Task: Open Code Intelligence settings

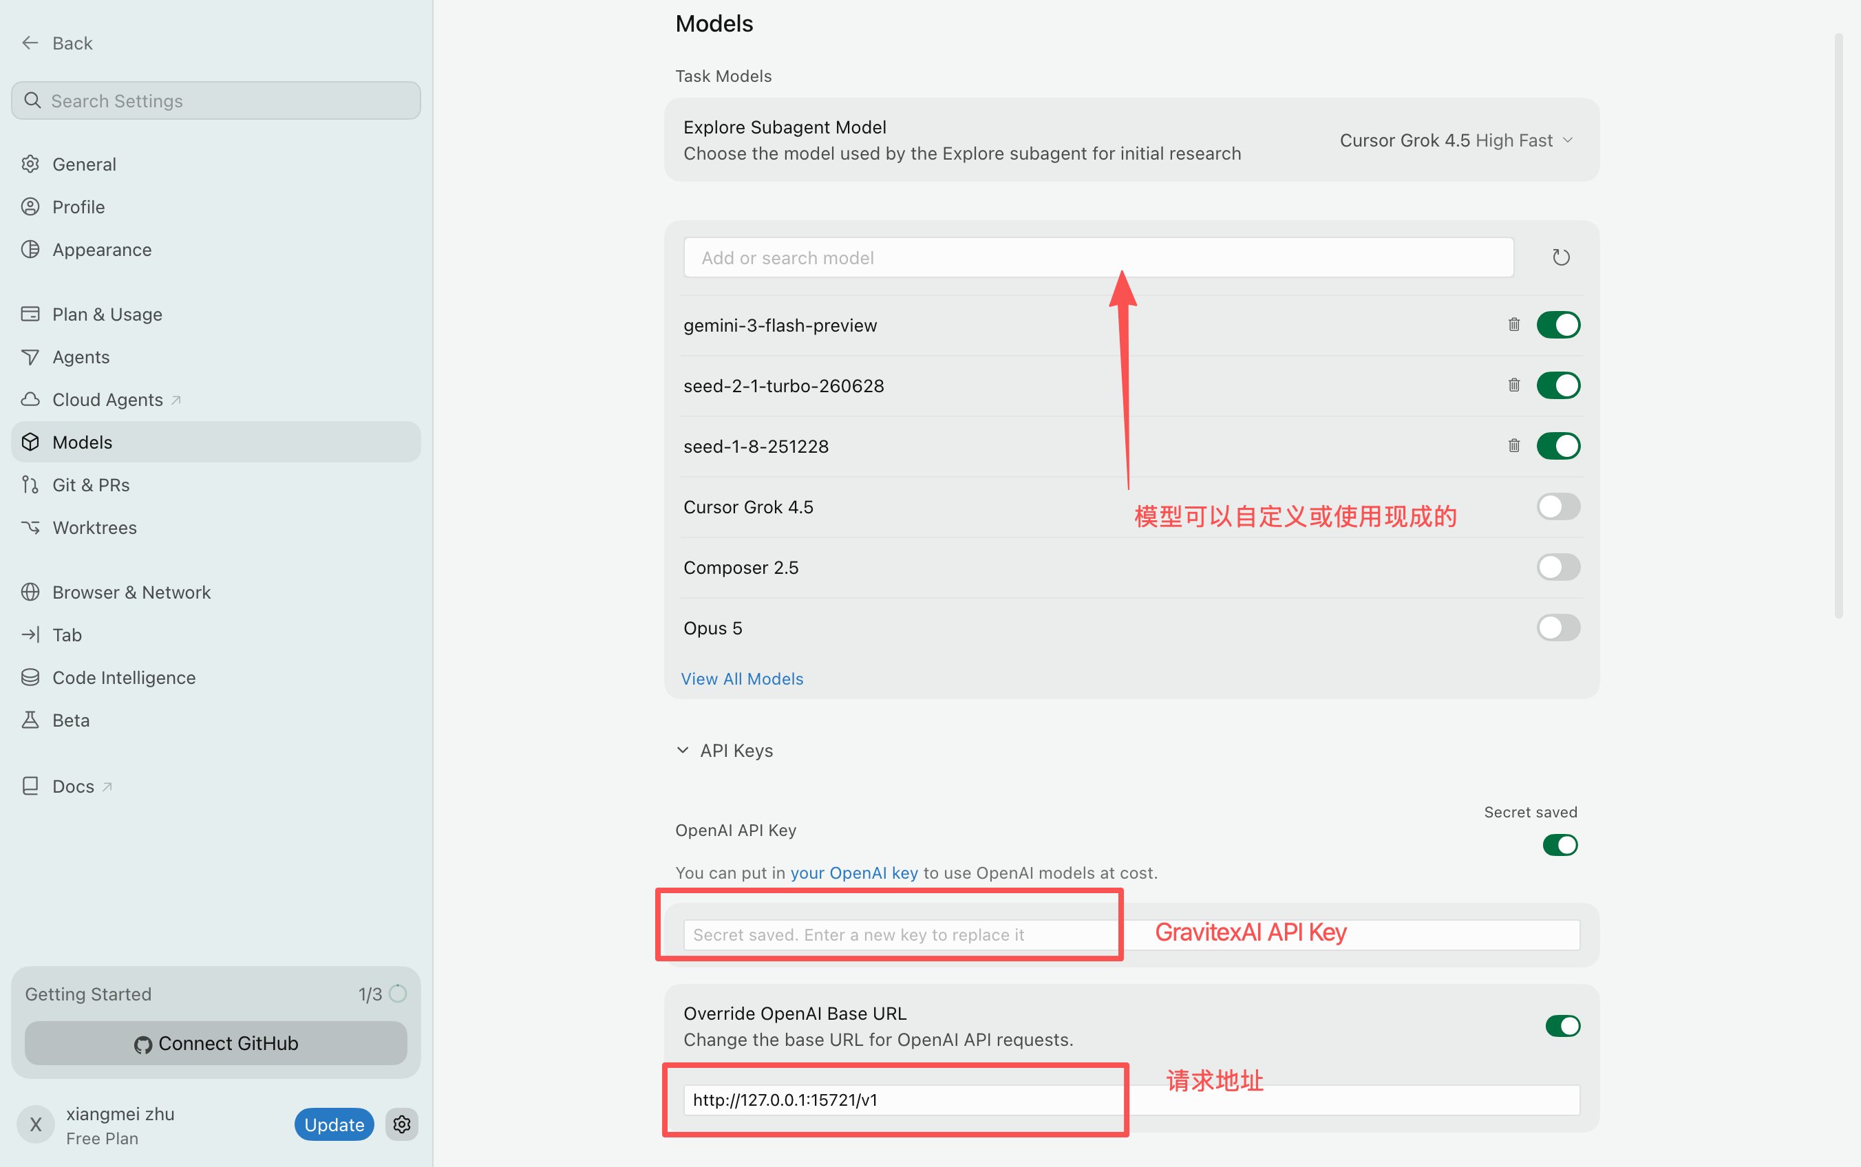Action: click(216, 677)
